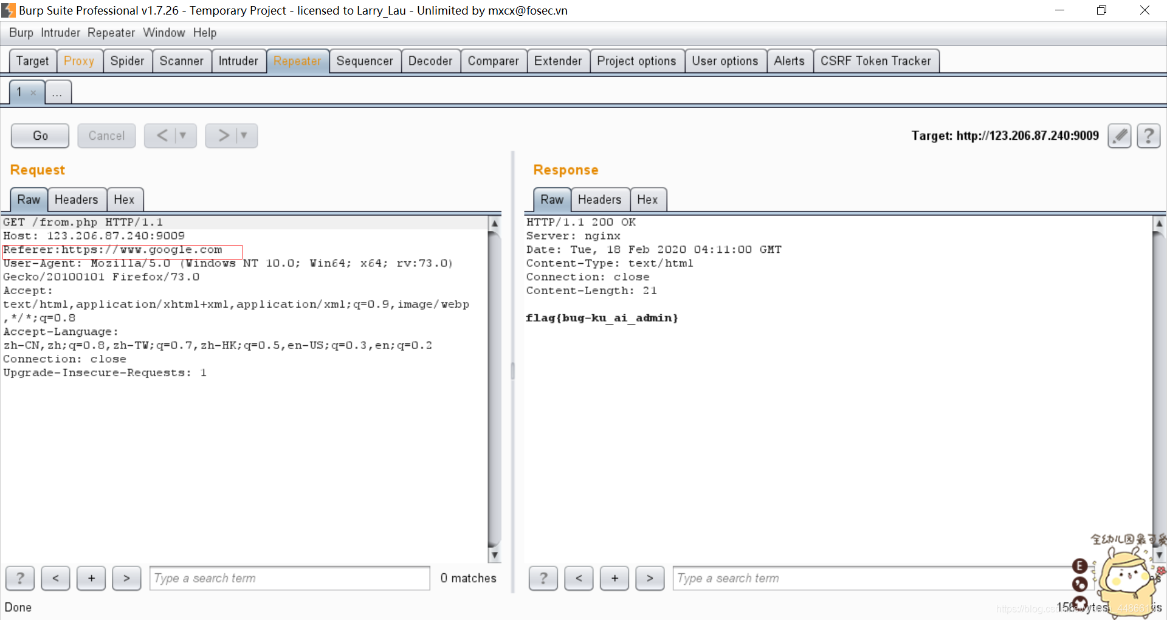
Task: Switch to the Decoder tab
Action: [430, 61]
